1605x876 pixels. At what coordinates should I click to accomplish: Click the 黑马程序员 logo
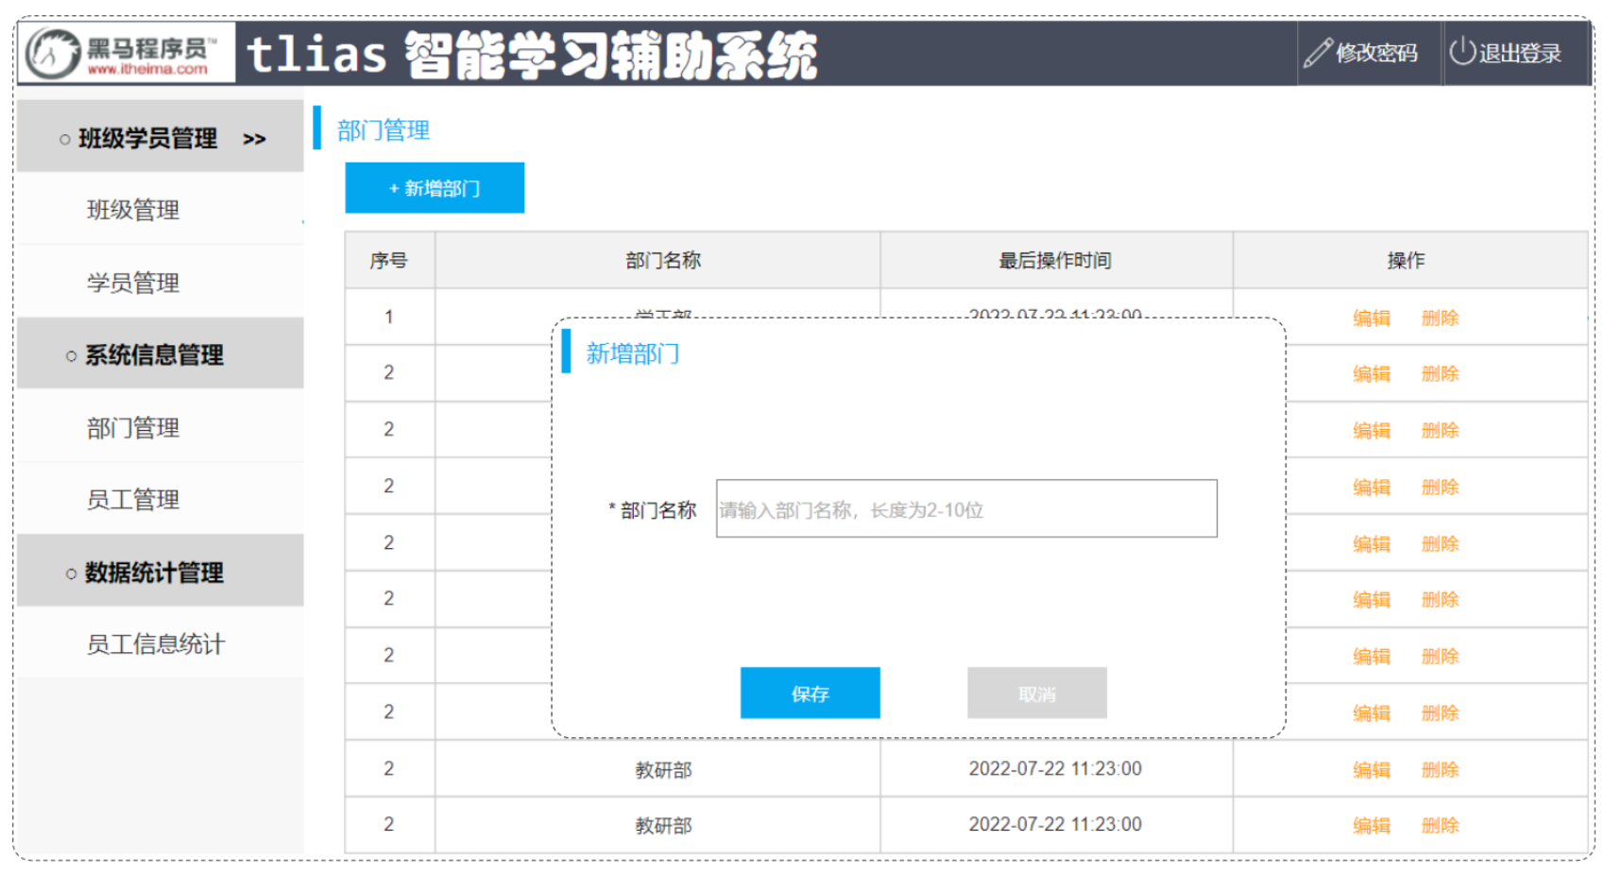pyautogui.click(x=118, y=54)
